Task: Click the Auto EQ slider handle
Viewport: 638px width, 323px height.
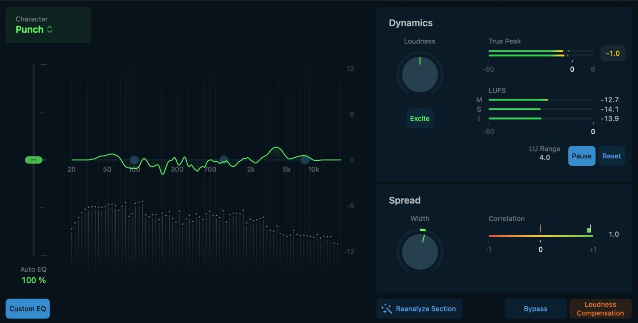Action: (x=34, y=160)
